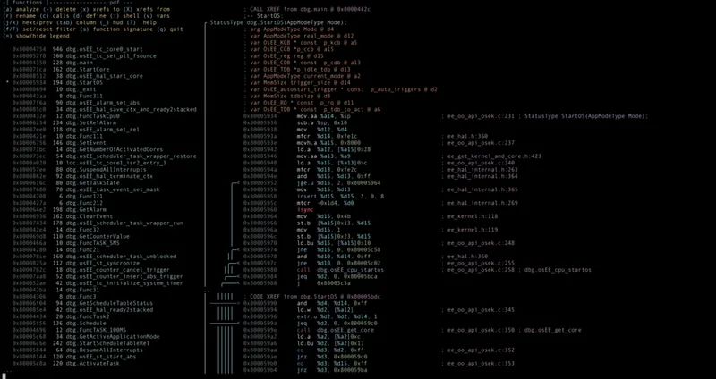The width and height of the screenshot is (716, 379).
Task: Select dbg.osEE_st_syncronize function row
Action: coord(76,263)
